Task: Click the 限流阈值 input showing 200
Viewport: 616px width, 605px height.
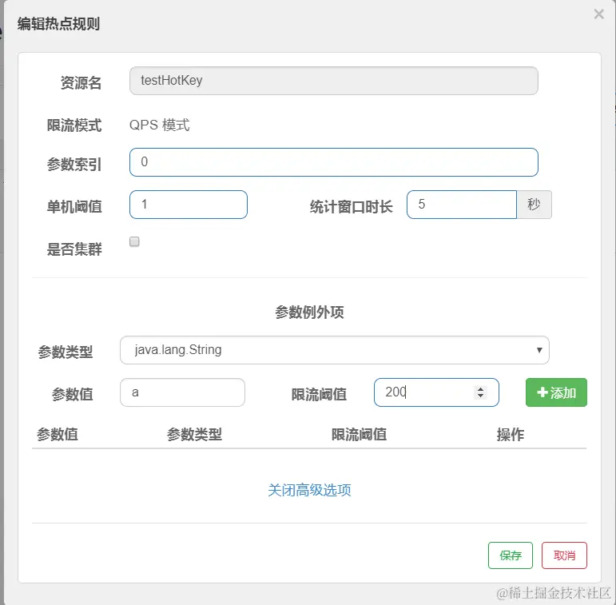Action: tap(436, 392)
